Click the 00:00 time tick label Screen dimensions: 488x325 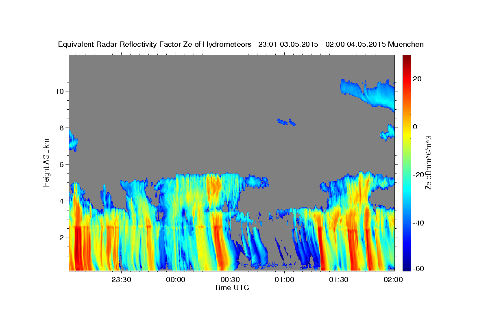[176, 279]
